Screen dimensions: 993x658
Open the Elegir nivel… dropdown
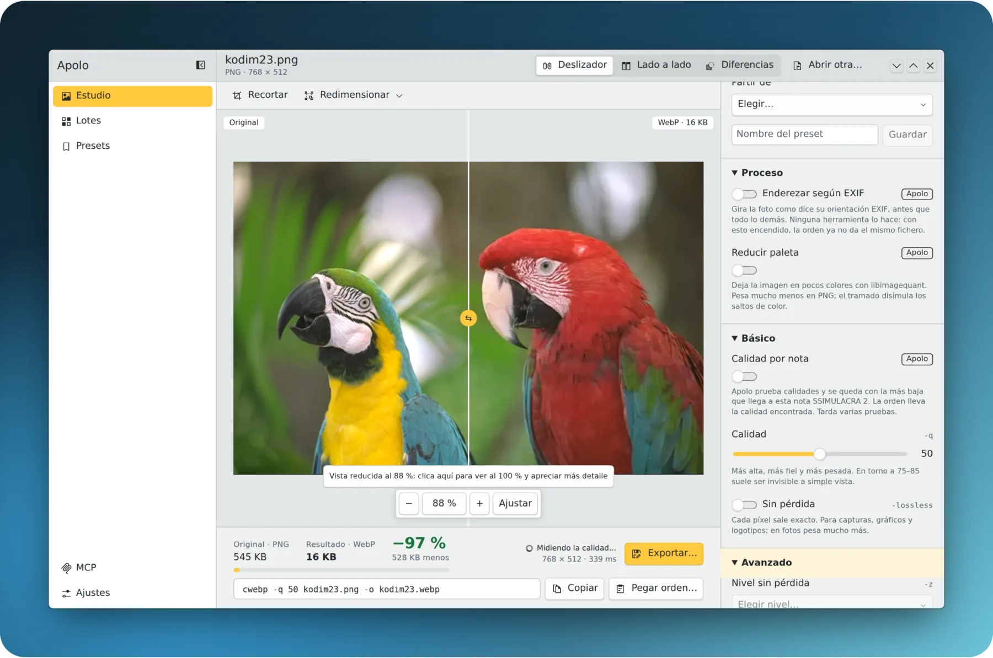[832, 603]
